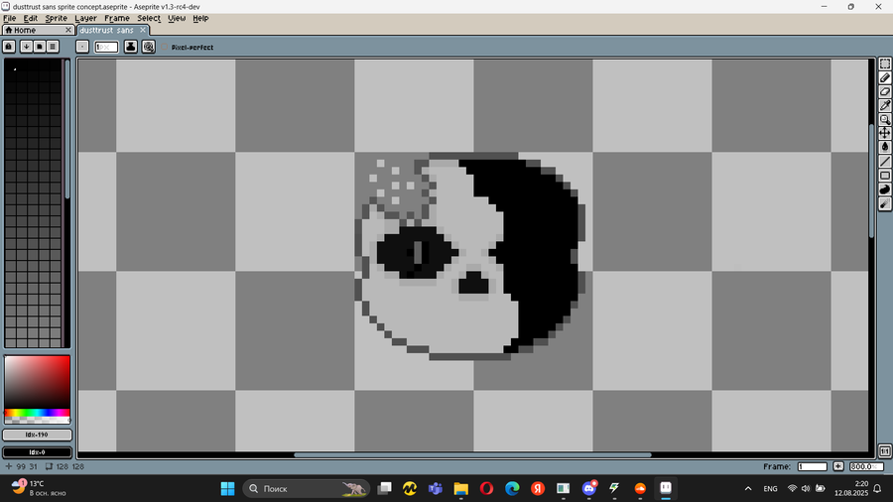
Task: Select the Rectangular Marquee tool
Action: coord(884,63)
